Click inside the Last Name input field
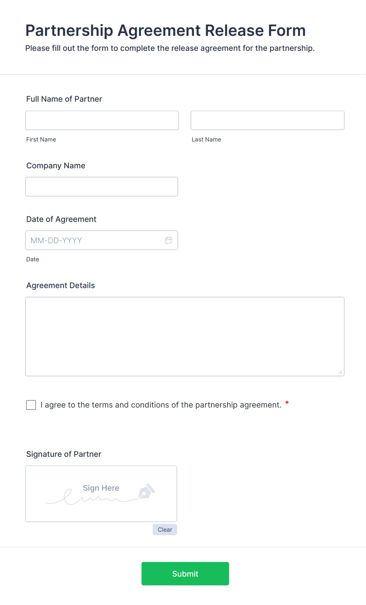The width and height of the screenshot is (366, 605). 267,120
